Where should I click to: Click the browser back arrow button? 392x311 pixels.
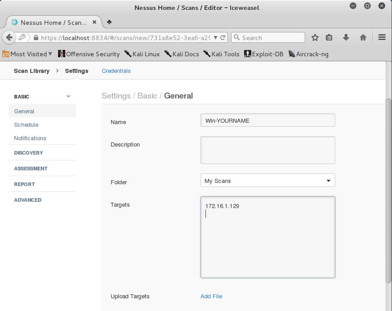tap(9, 38)
